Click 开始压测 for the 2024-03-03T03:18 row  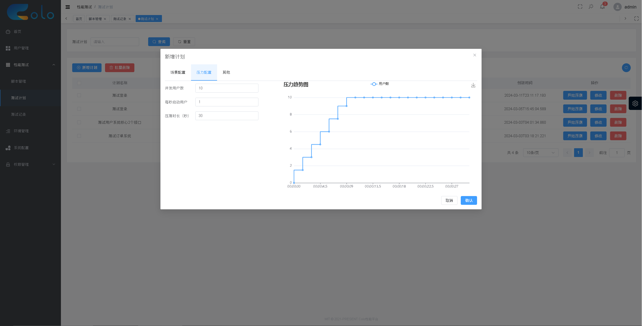(575, 136)
